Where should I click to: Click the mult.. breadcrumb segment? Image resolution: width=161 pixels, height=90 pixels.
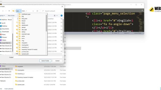point(23,11)
